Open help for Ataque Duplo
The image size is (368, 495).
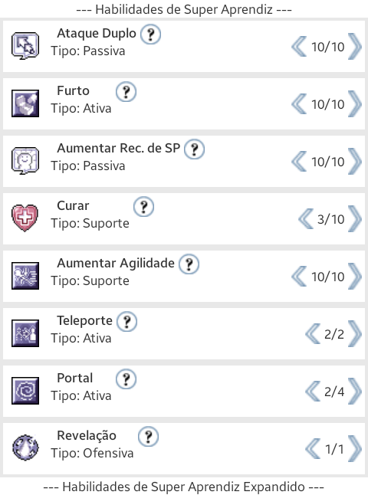click(150, 34)
